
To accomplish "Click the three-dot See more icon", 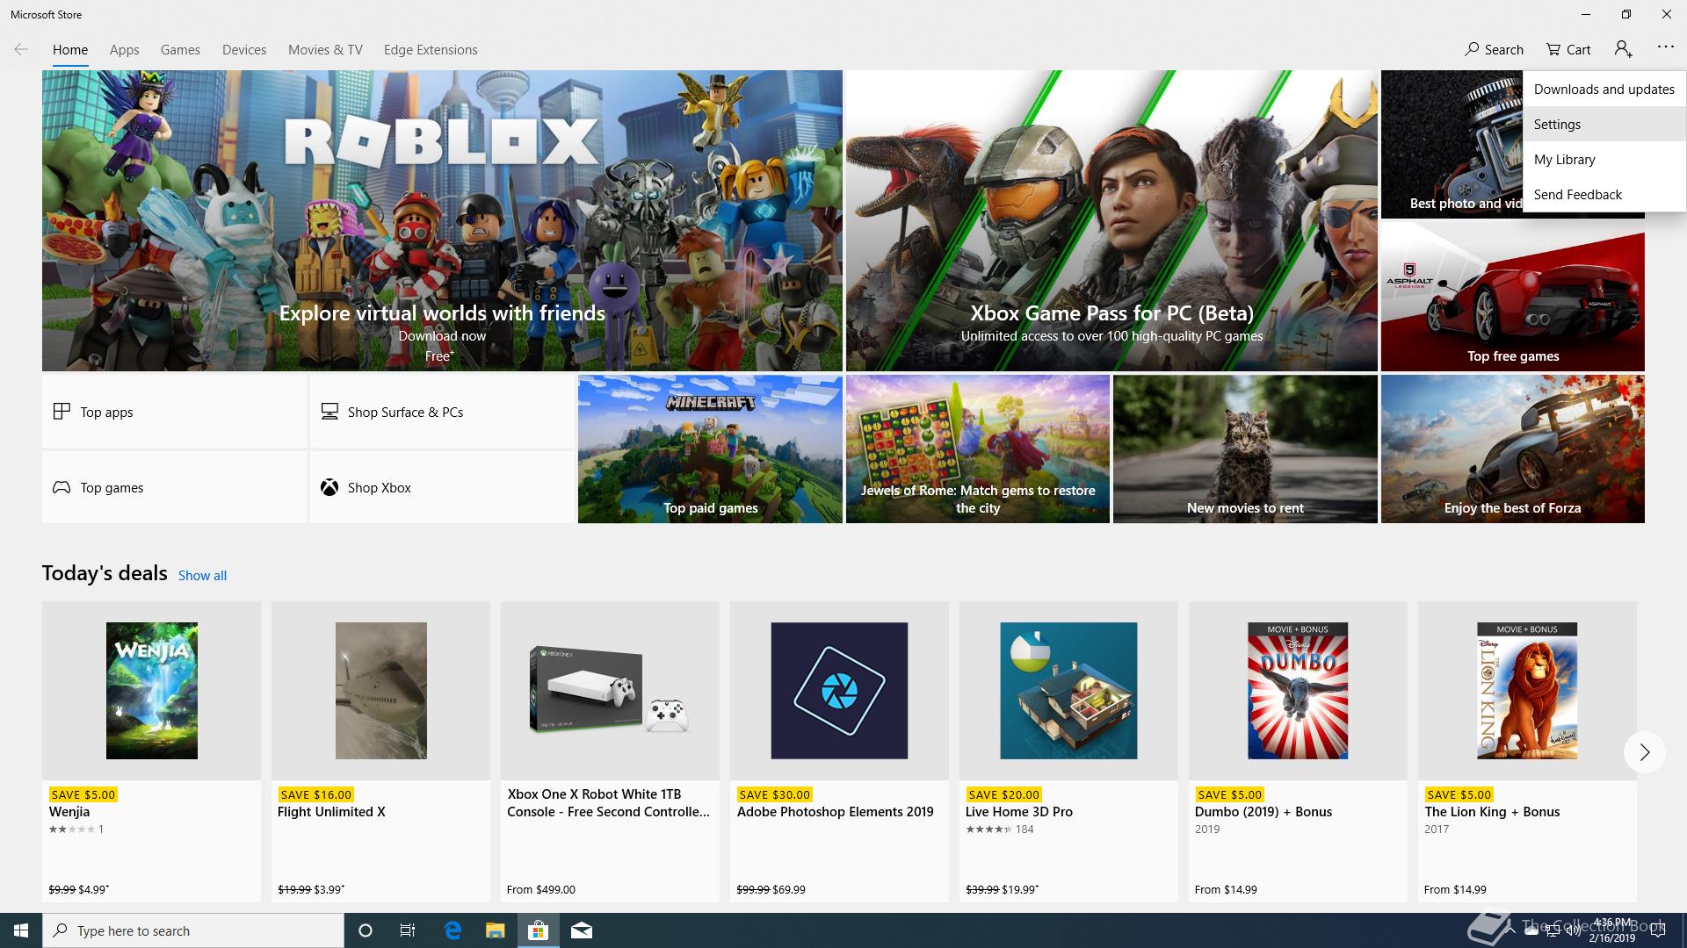I will click(x=1665, y=47).
